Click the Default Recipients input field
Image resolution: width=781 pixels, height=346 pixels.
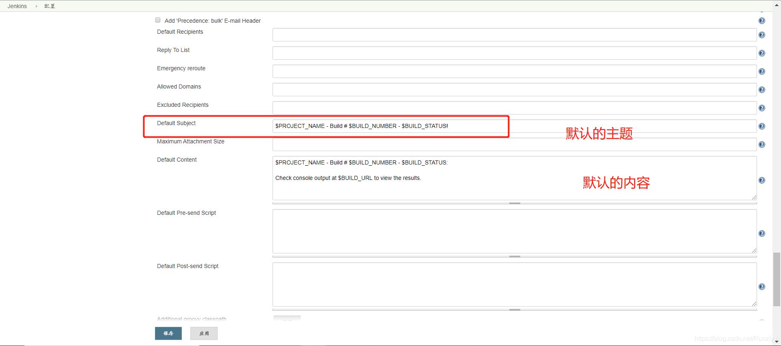(515, 35)
